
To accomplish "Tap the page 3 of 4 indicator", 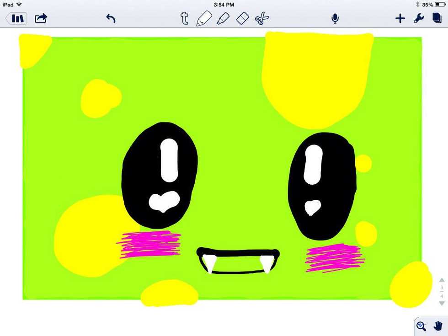I will [442, 292].
